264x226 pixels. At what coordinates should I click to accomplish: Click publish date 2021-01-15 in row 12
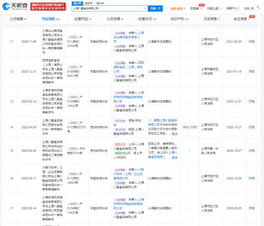(x=234, y=72)
